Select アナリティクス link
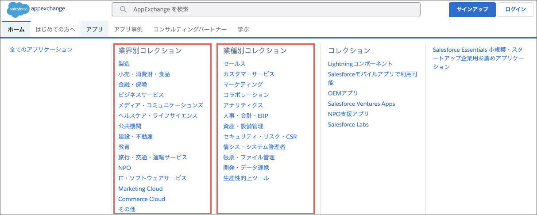 point(243,105)
